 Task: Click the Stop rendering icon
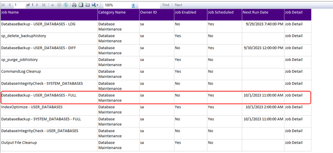59,5
